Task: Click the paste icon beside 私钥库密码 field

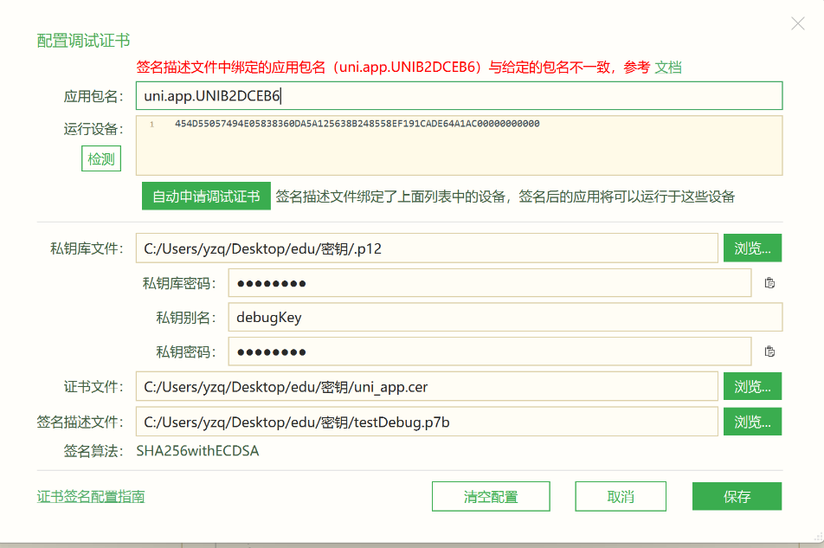Action: (769, 283)
